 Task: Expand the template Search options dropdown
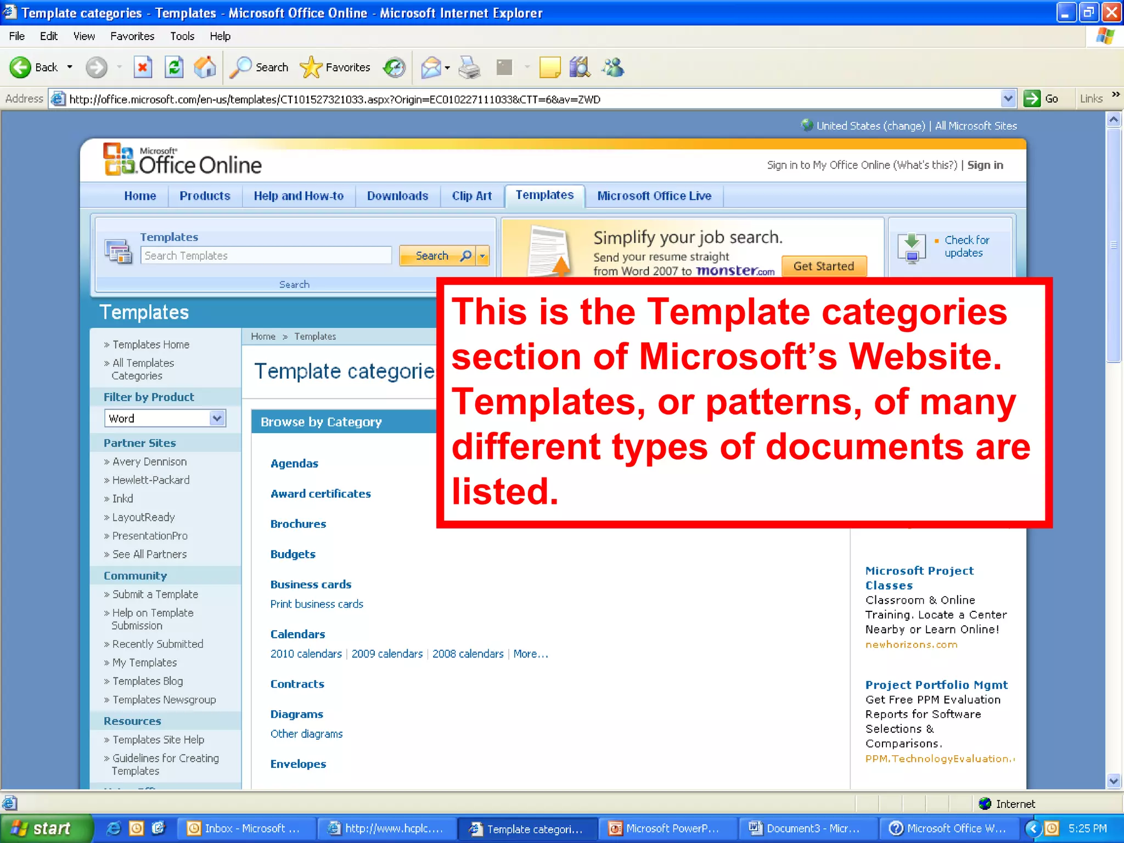(482, 256)
